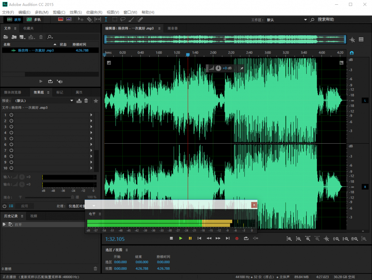Toggle power for effect slot 2
372x280 pixels.
pyautogui.click(x=11, y=120)
